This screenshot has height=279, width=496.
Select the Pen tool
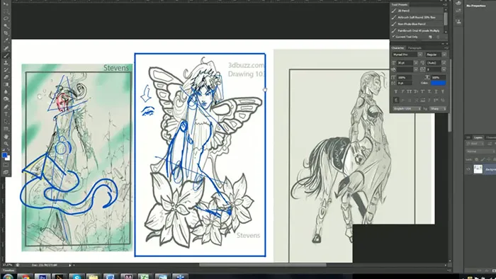(6, 107)
